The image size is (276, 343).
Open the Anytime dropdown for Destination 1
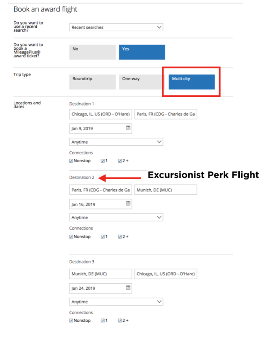click(116, 141)
